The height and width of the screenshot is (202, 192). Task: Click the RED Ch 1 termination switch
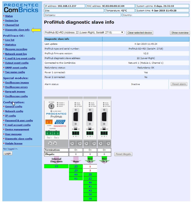(x=90, y=129)
